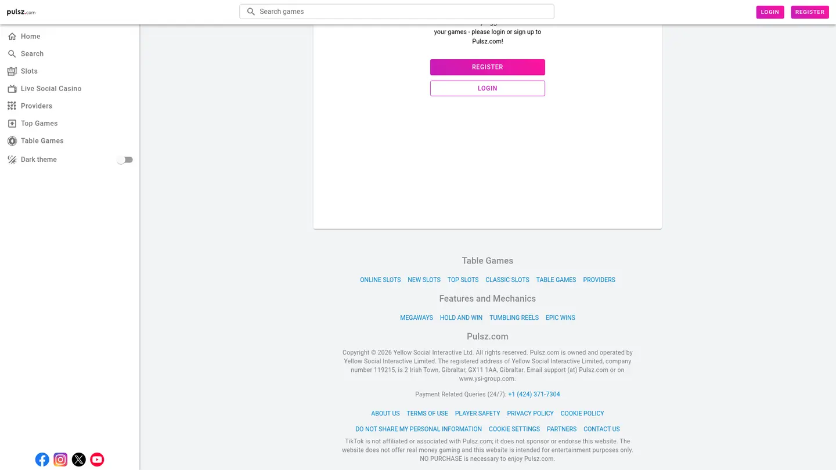
Task: Open the YouTube social link
Action: [97, 460]
